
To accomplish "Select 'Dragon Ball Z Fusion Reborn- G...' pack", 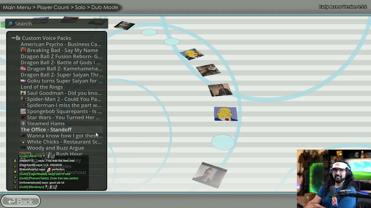I will pyautogui.click(x=61, y=56).
